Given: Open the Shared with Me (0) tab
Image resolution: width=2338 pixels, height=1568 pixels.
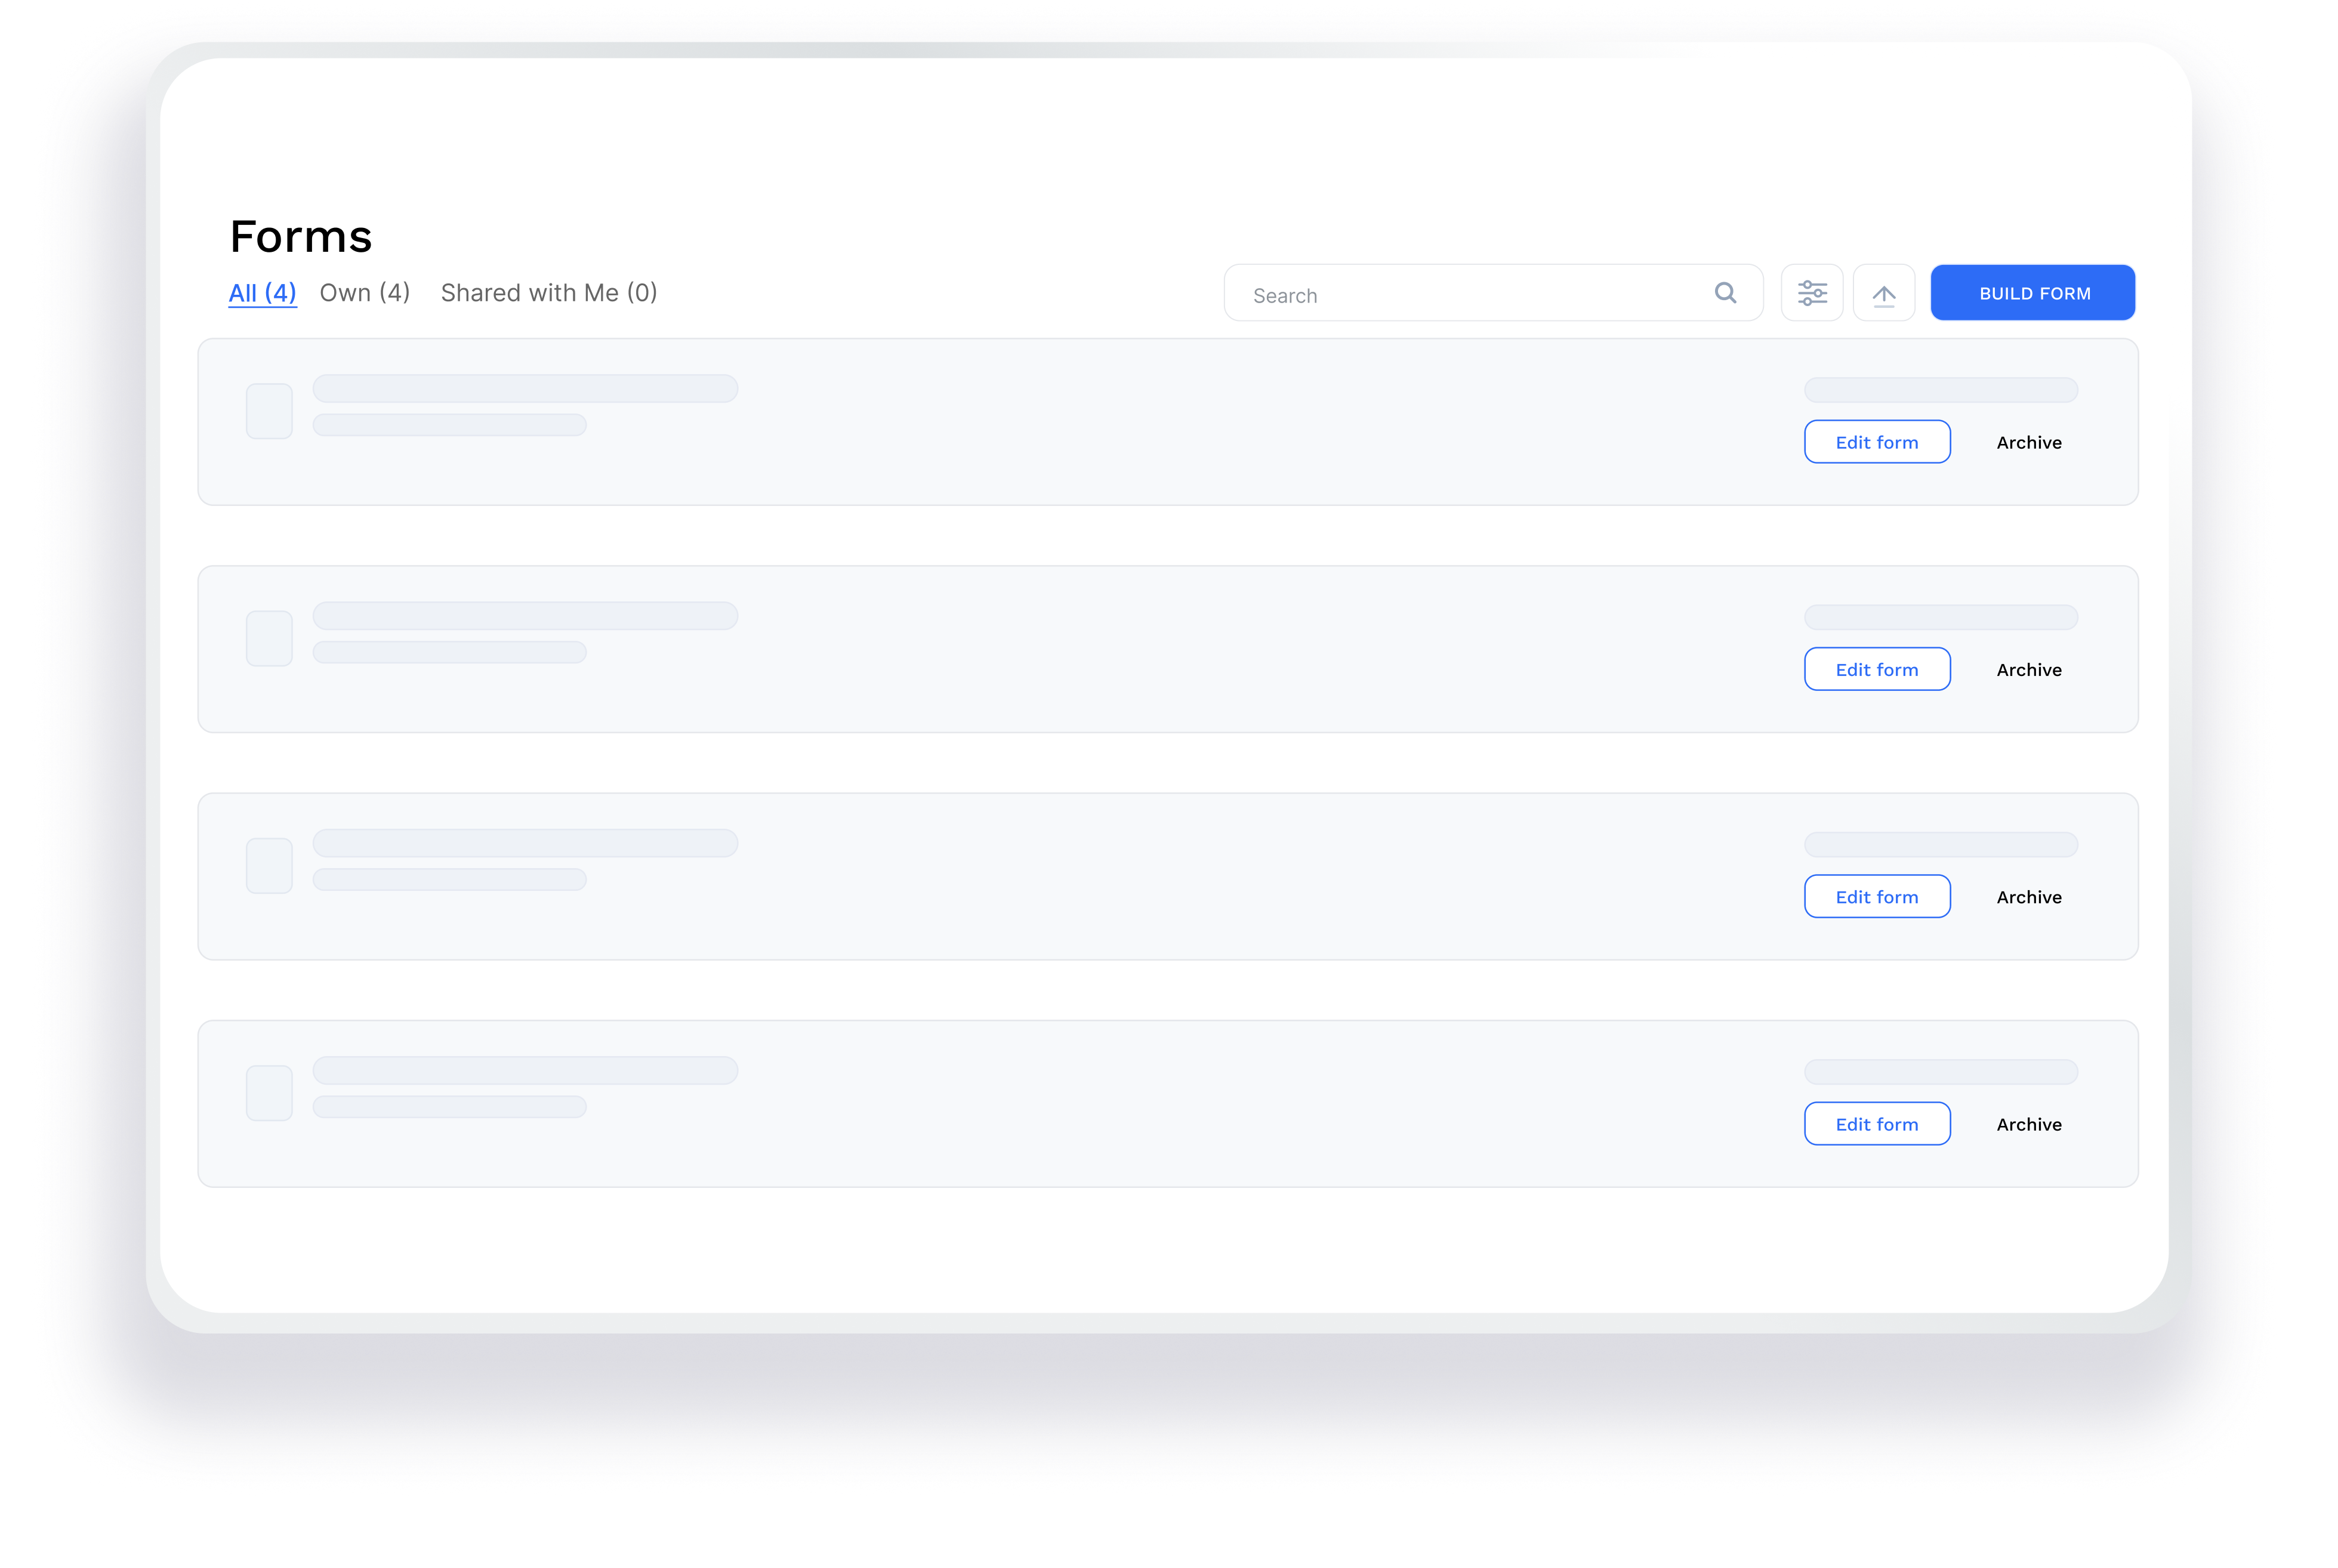Looking at the screenshot, I should (x=549, y=293).
